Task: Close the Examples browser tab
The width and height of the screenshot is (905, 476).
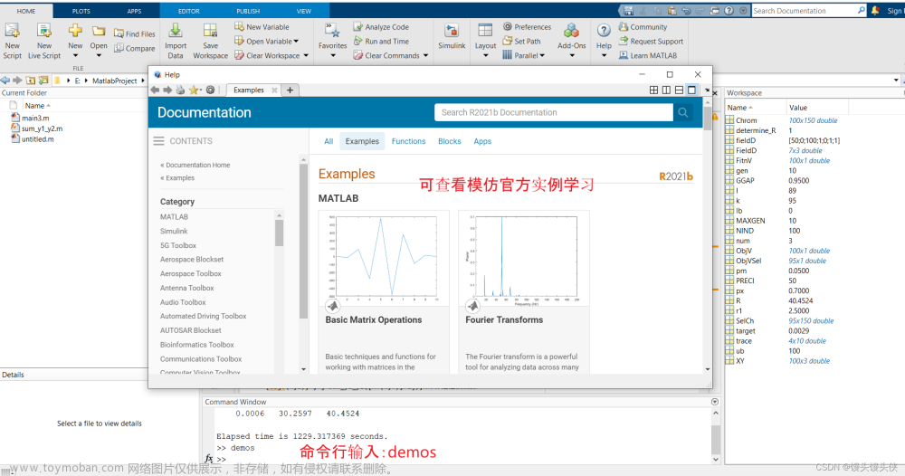Action: pyautogui.click(x=275, y=90)
